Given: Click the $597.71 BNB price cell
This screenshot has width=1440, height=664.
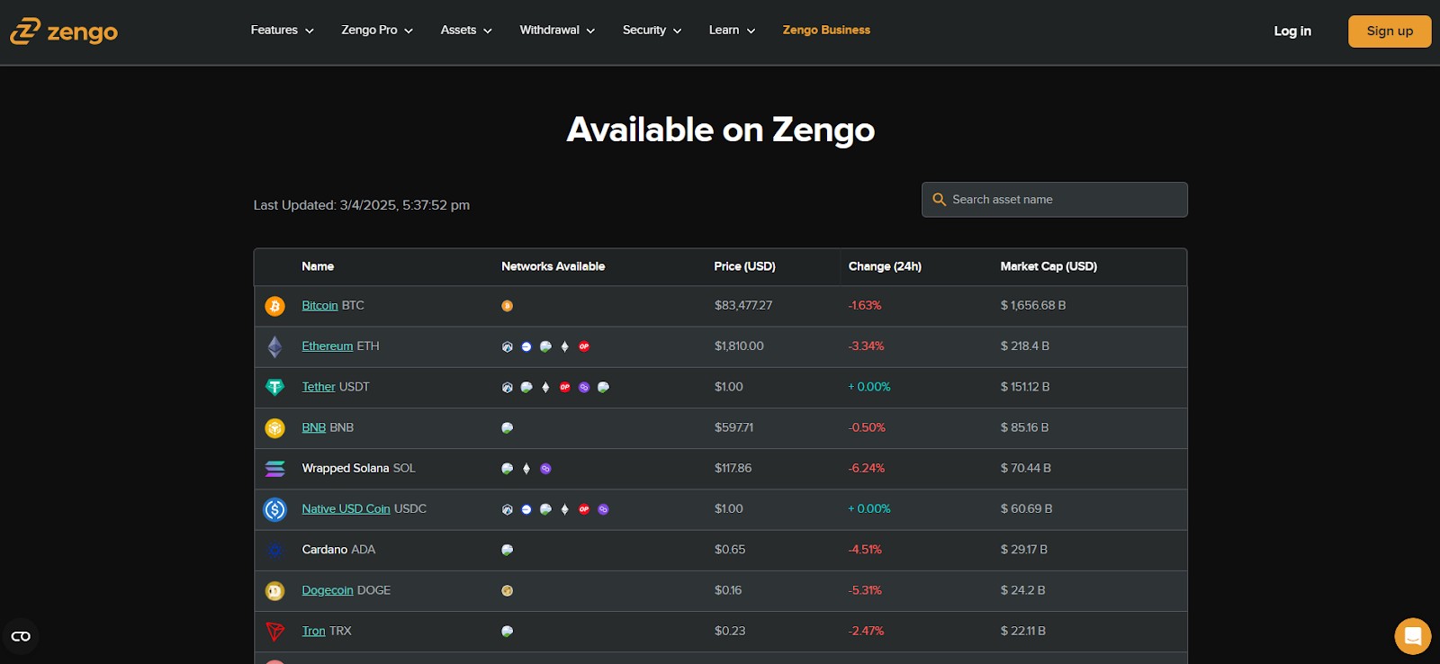Looking at the screenshot, I should (733, 428).
